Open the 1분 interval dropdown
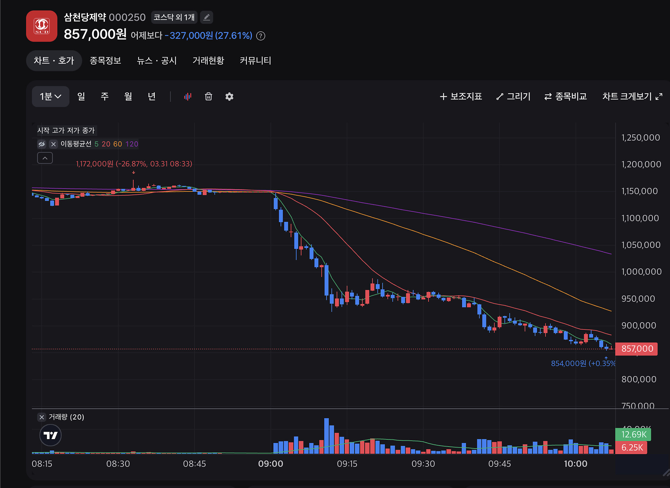Screen dimensions: 670x488 point(51,97)
